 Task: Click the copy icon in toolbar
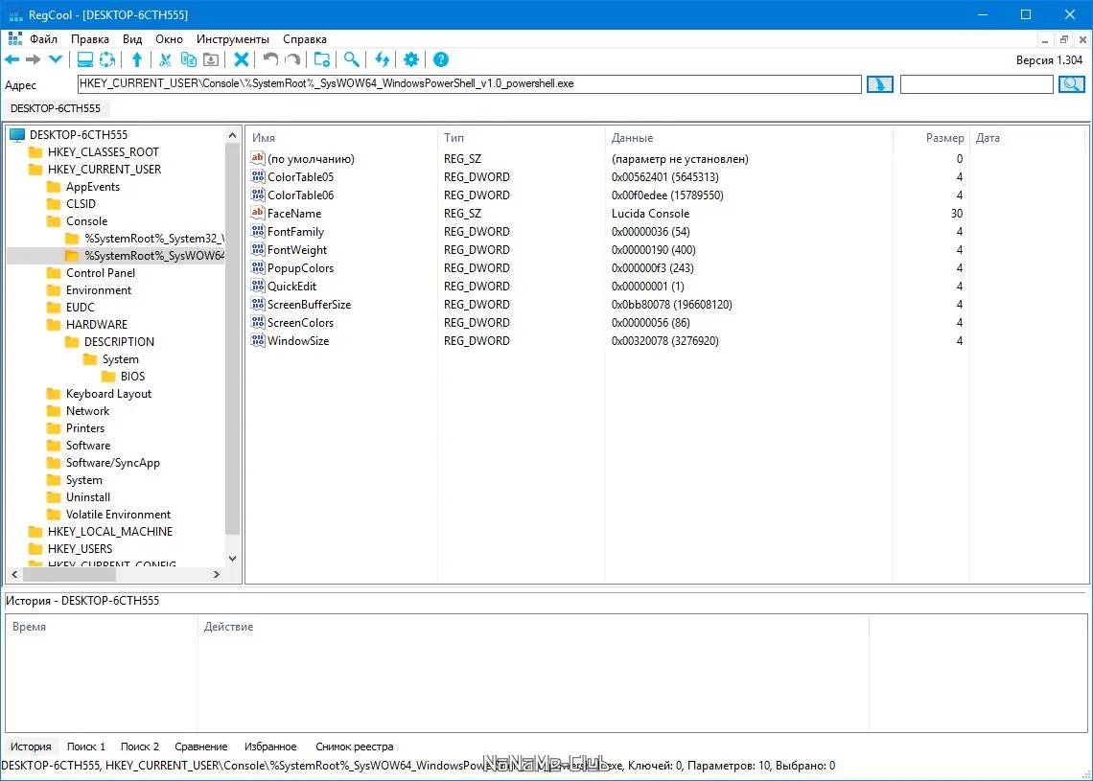click(x=188, y=60)
